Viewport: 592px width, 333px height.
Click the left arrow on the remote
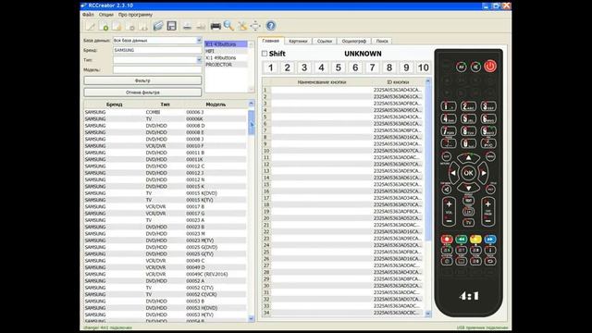pos(453,173)
